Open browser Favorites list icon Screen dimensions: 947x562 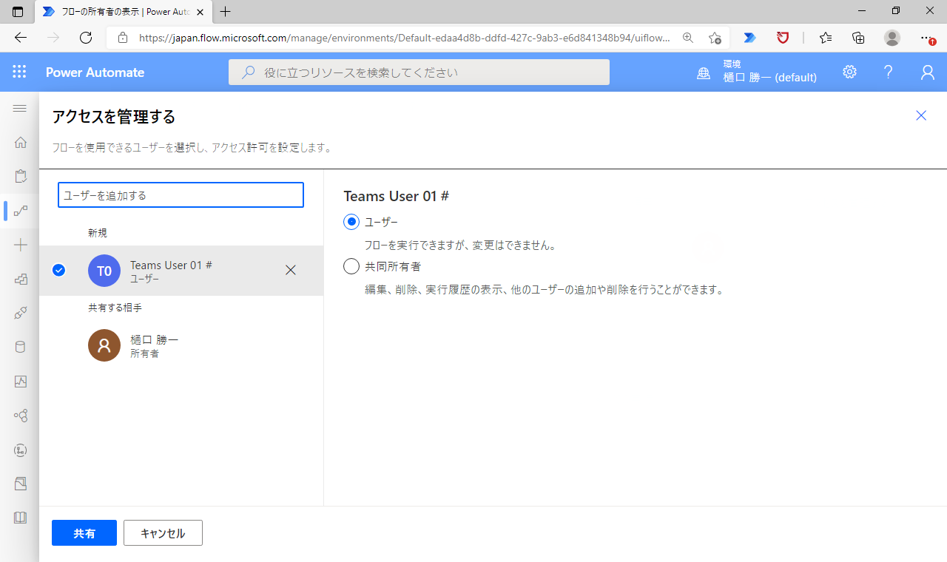tap(826, 38)
